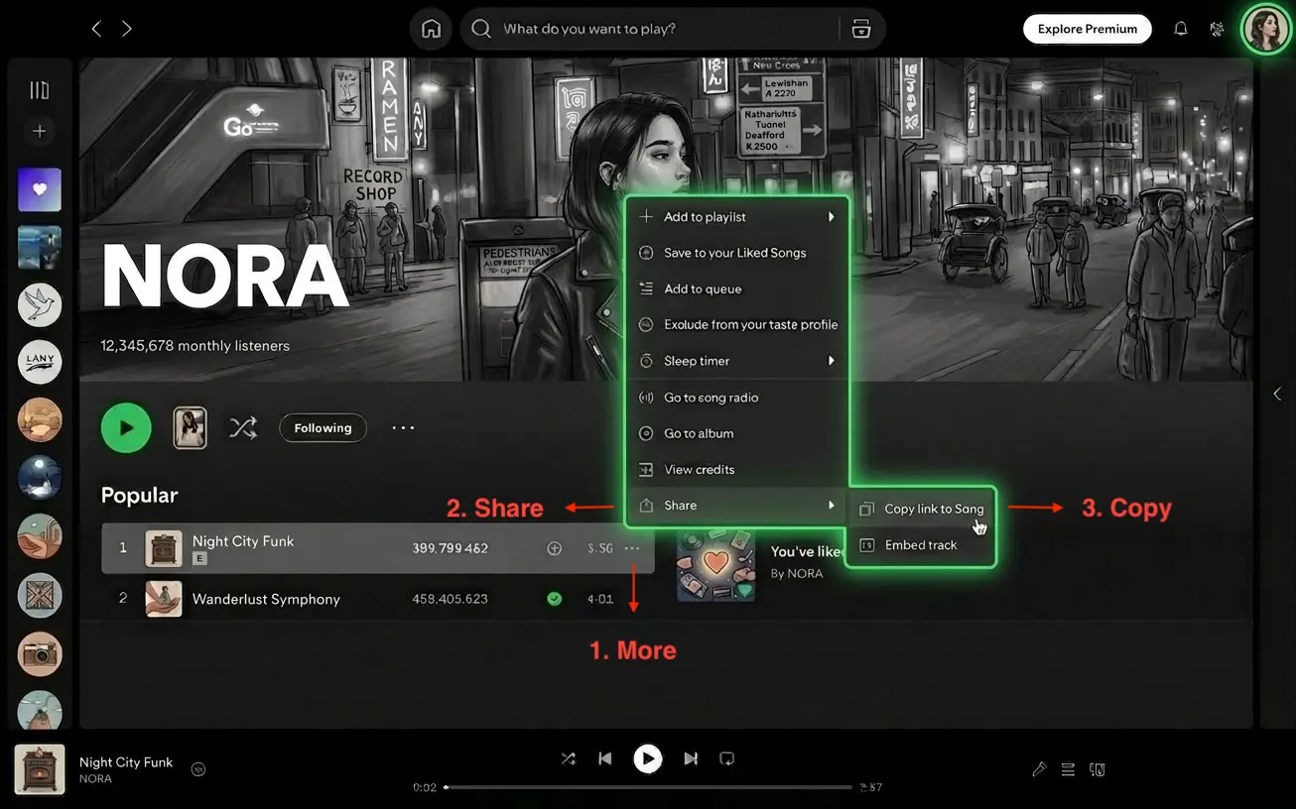Toggle shuffle in the playback controls
The image size is (1296, 809).
point(568,757)
